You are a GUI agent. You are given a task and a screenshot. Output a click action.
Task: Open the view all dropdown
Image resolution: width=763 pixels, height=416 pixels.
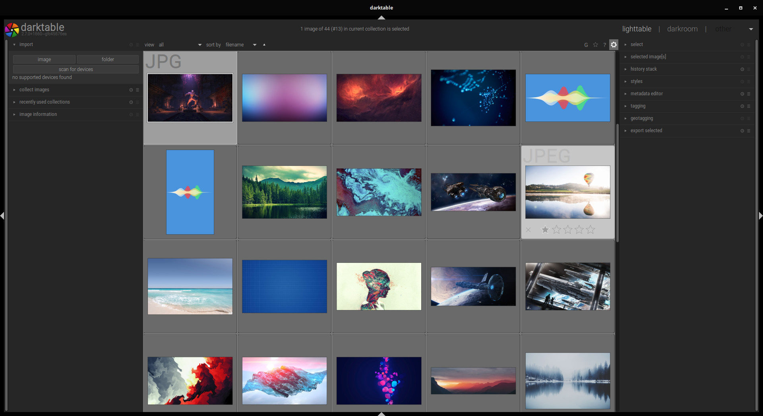coord(180,45)
